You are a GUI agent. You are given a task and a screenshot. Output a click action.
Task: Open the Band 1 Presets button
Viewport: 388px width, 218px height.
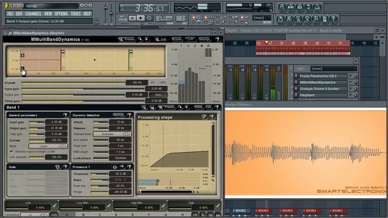point(167,107)
